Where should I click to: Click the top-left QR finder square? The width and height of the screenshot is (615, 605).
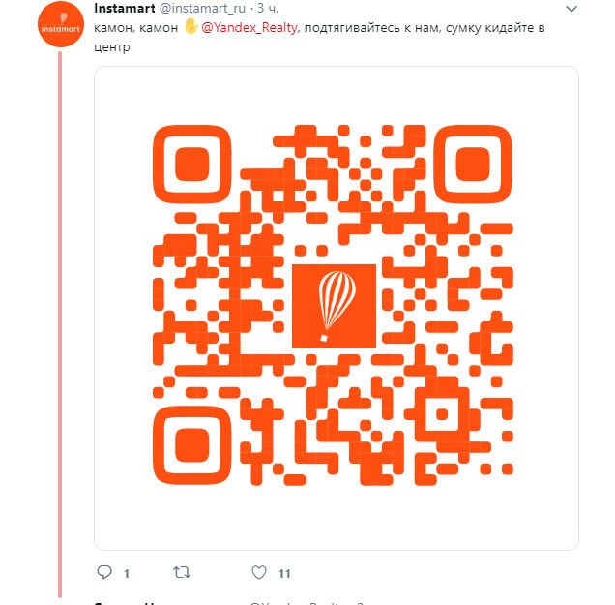coord(191,165)
